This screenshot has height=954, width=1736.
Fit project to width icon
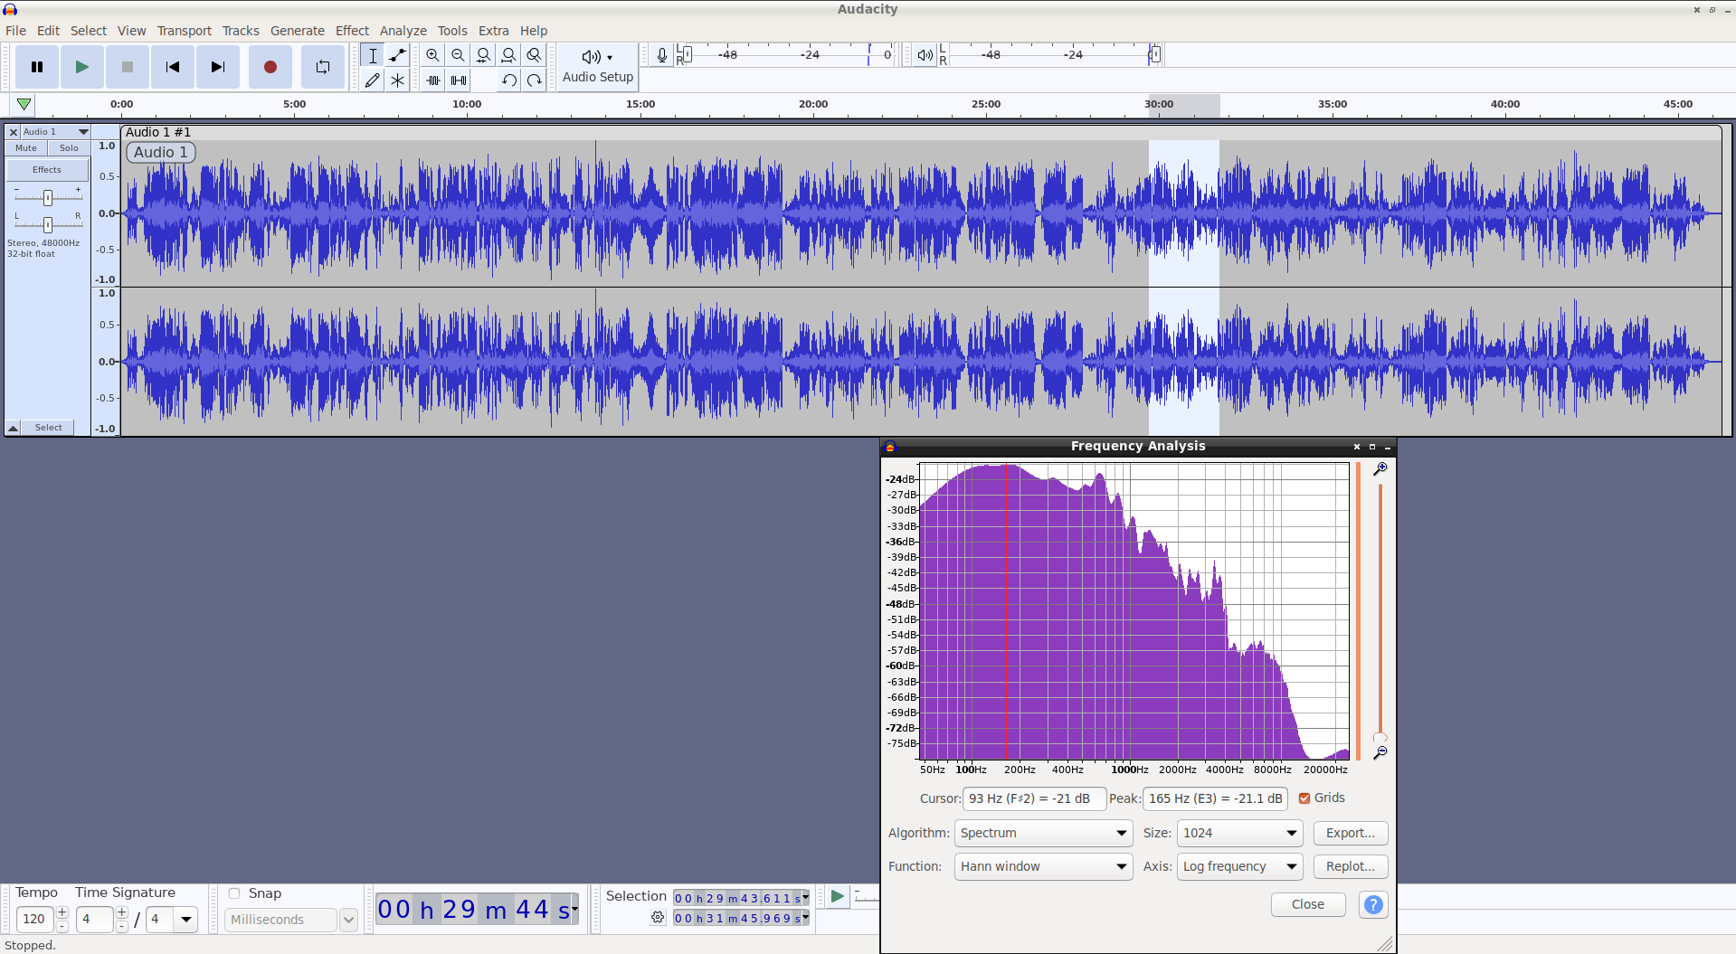pyautogui.click(x=509, y=55)
